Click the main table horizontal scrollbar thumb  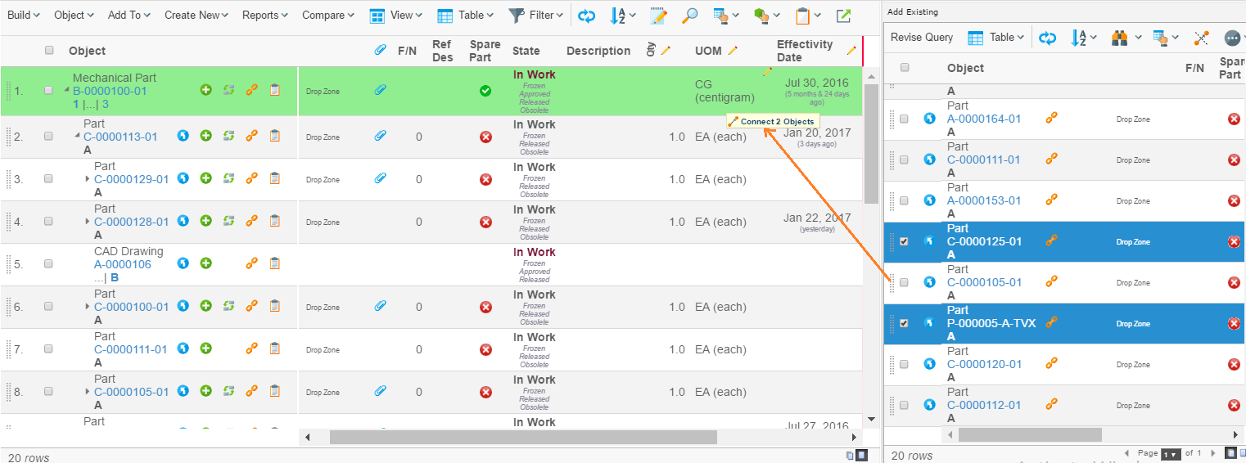[522, 438]
